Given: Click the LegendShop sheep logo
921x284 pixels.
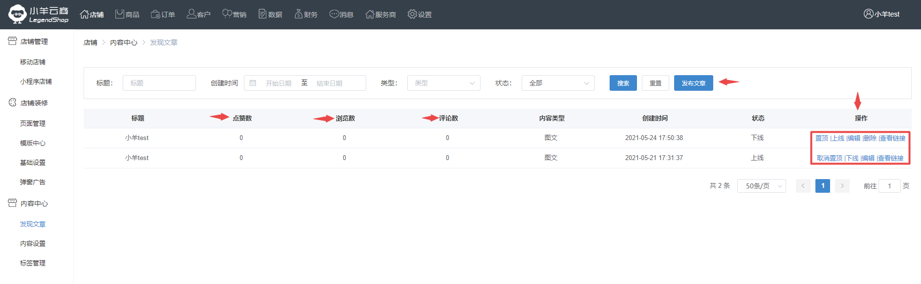Looking at the screenshot, I should [18, 14].
